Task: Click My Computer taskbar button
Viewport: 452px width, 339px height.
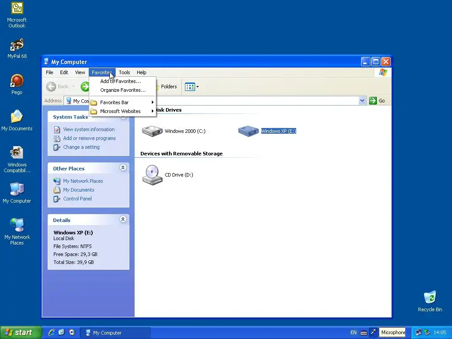Action: tap(115, 333)
